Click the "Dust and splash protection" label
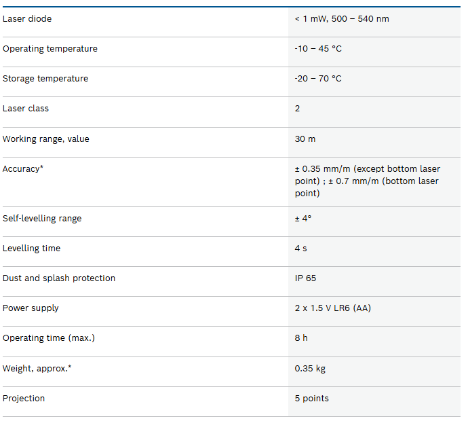The height and width of the screenshot is (421, 468). coord(59,278)
